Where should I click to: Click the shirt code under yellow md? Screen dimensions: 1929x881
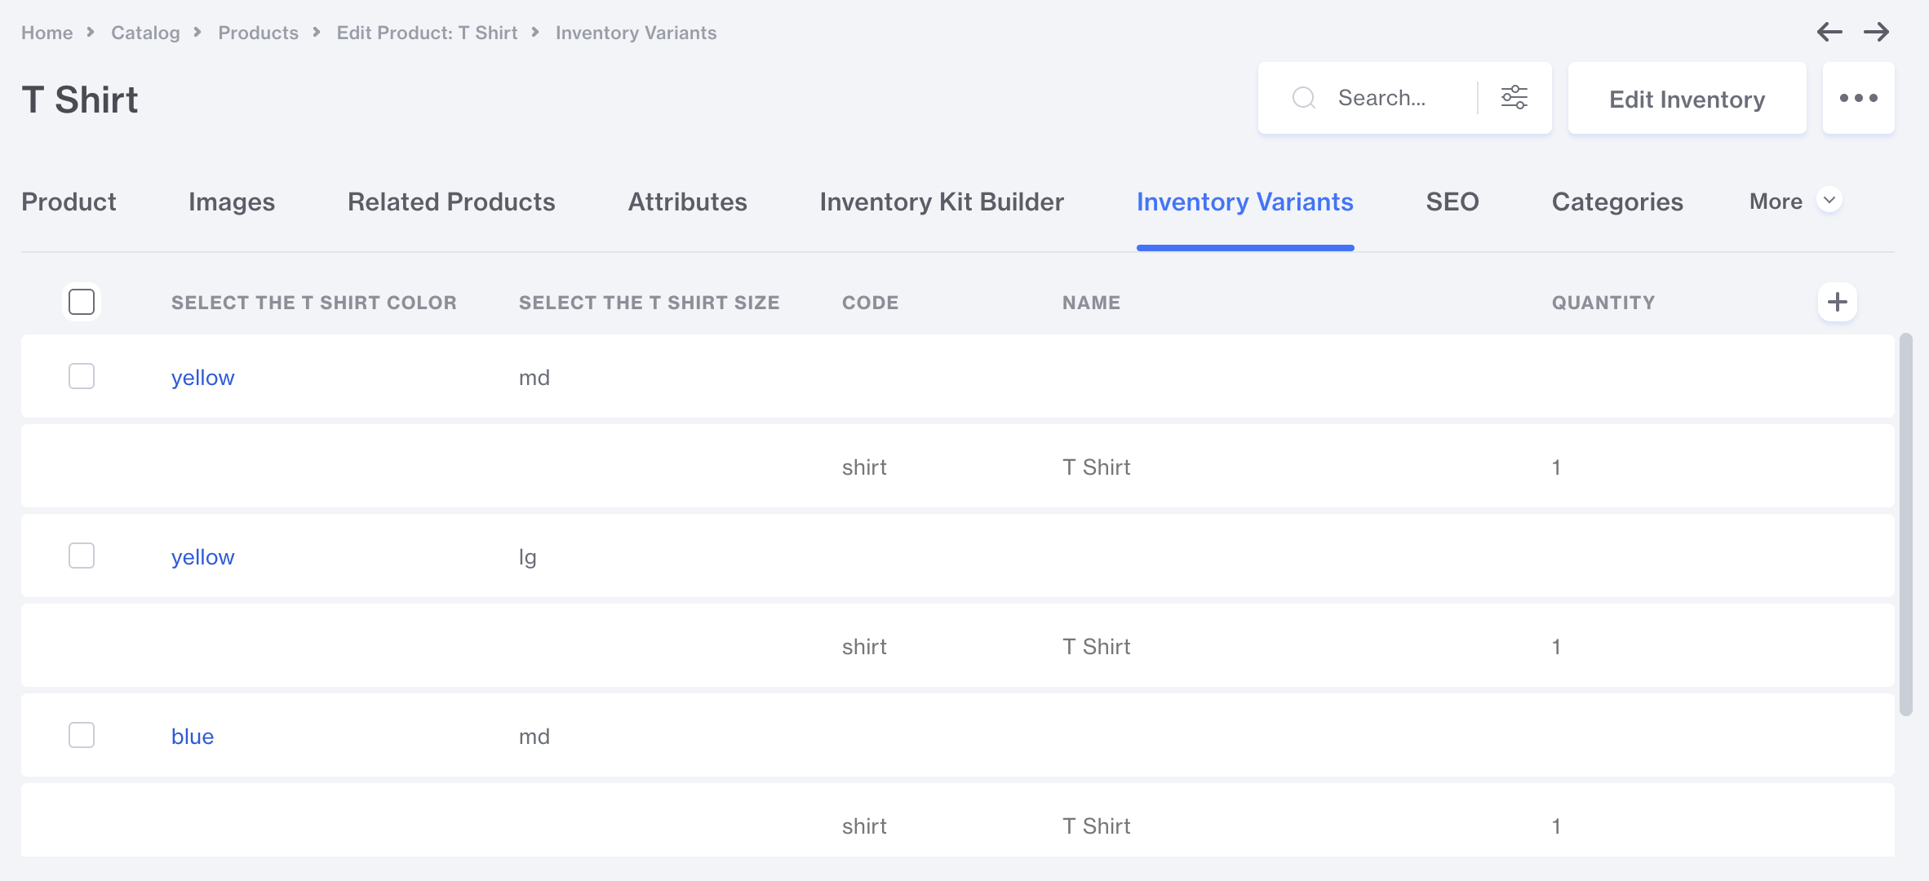coord(864,467)
